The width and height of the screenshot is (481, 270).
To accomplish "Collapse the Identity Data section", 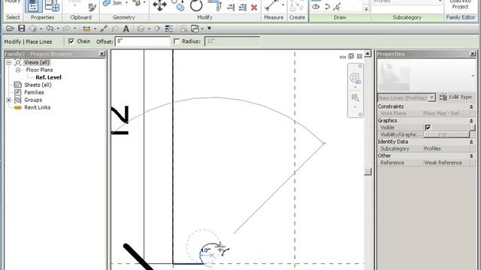I will tap(471, 142).
